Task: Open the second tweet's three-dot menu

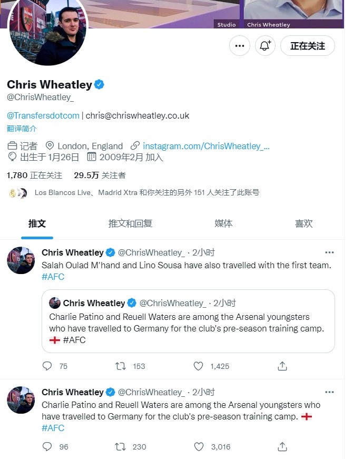Action: [329, 392]
